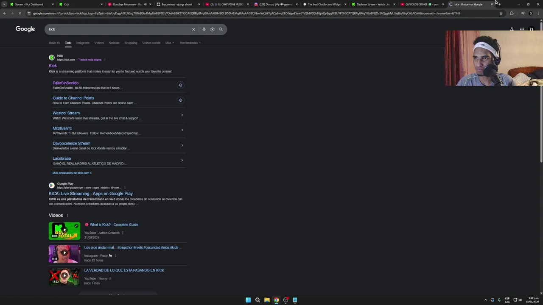
Task: Open the Herramientas tools dropdown
Action: point(190,43)
